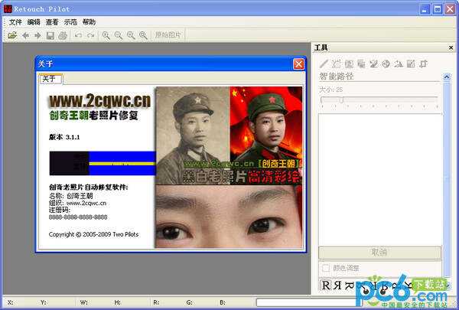Click the Tools panel vertical scrollbar

coord(447,179)
